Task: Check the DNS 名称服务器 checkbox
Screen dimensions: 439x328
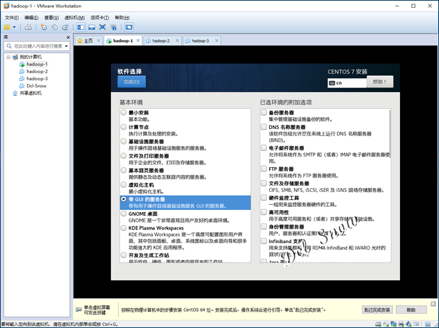Action: 264,127
